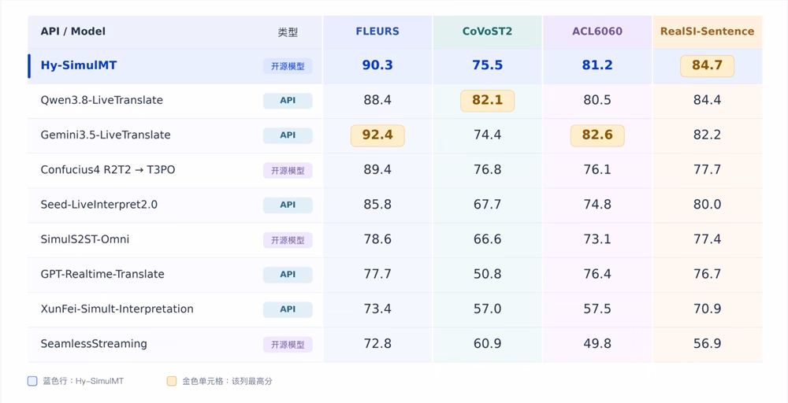
Task: Click Confucius4 ACL6060 score 76.1
Action: (x=597, y=170)
